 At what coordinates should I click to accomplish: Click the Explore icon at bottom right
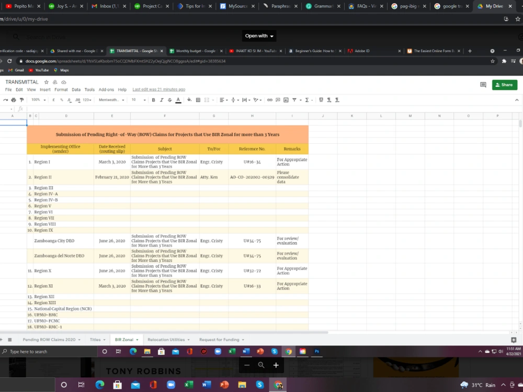pyautogui.click(x=514, y=340)
